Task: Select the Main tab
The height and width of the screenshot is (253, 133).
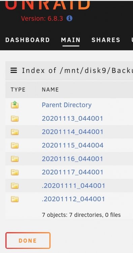Action: (x=71, y=40)
